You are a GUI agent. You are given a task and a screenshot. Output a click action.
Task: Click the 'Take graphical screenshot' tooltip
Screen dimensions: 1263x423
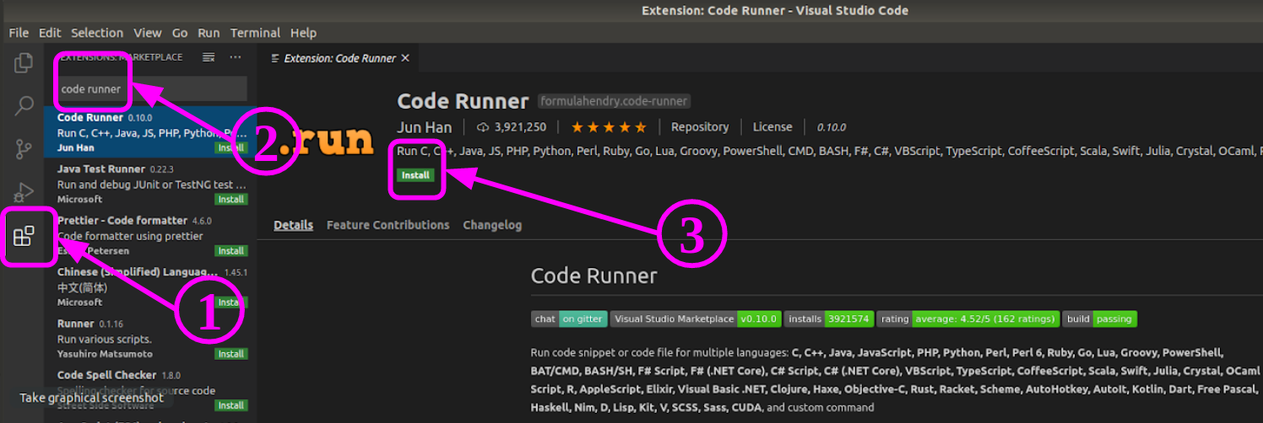(x=91, y=398)
